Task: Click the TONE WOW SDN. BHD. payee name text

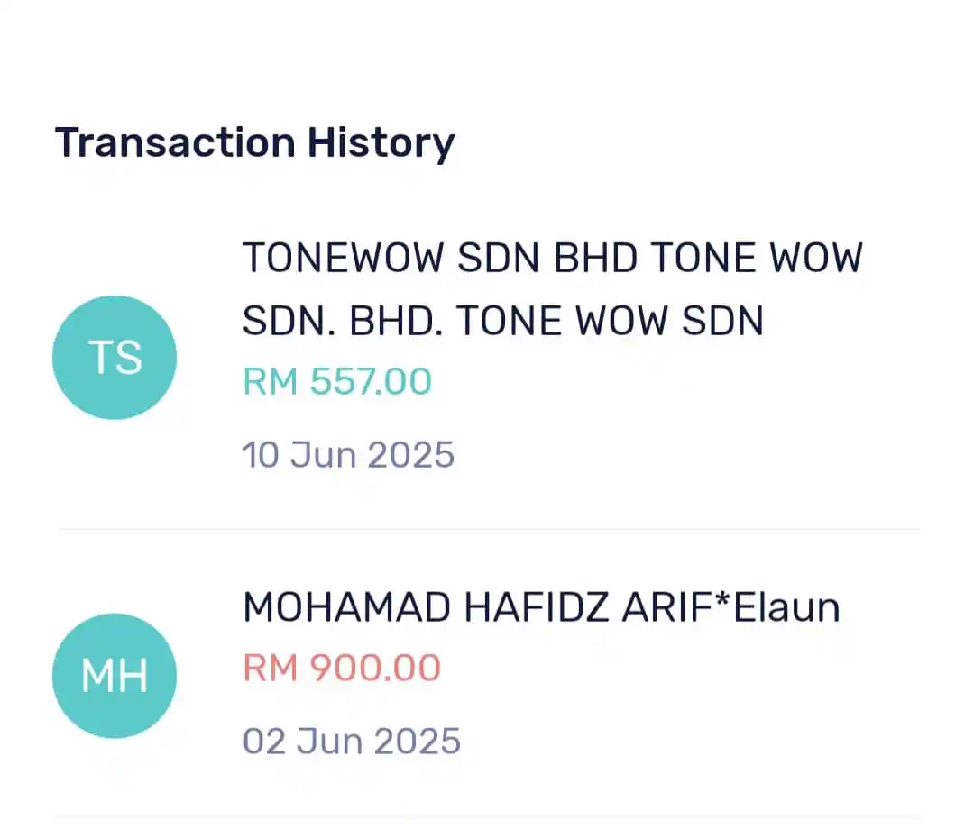Action: tap(503, 320)
